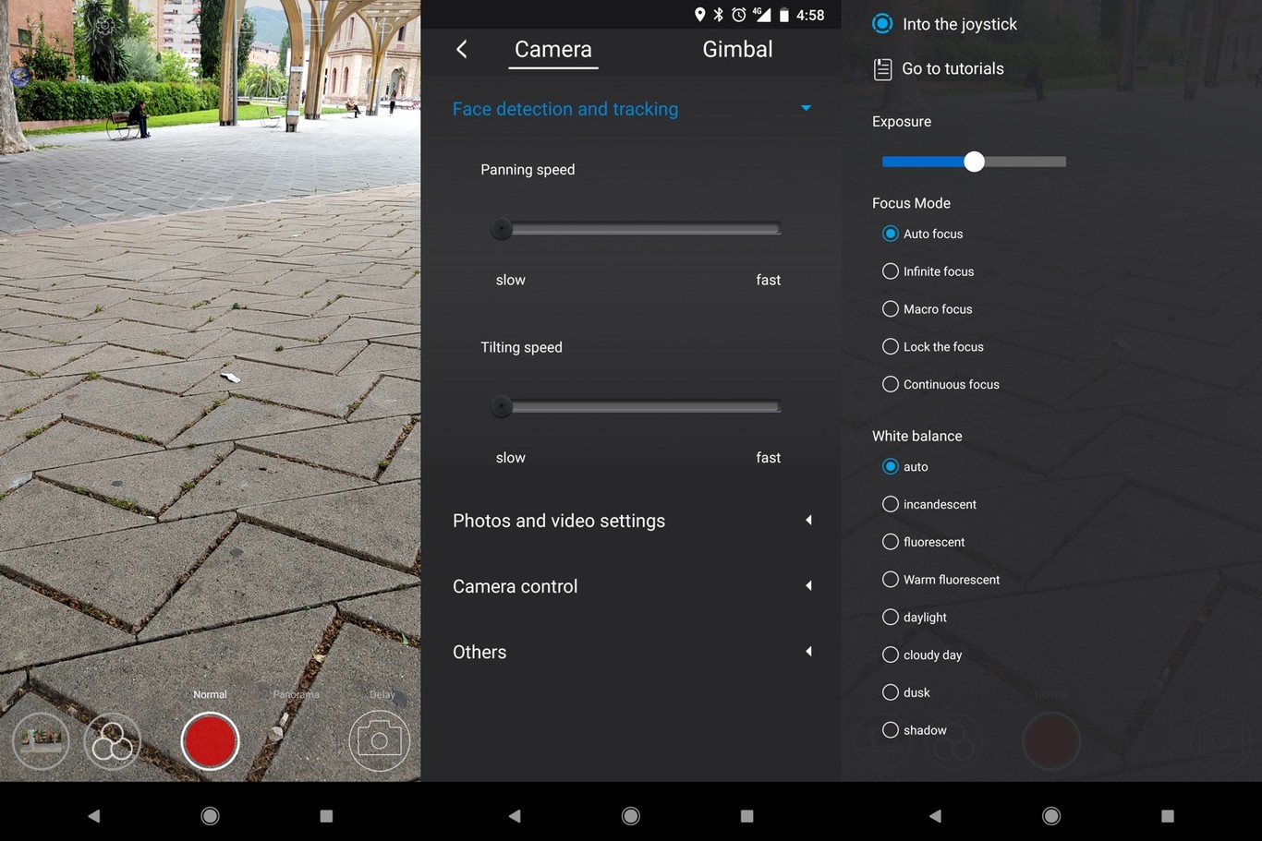Click the Exposure slider handle
The height and width of the screenshot is (841, 1262).
(974, 162)
